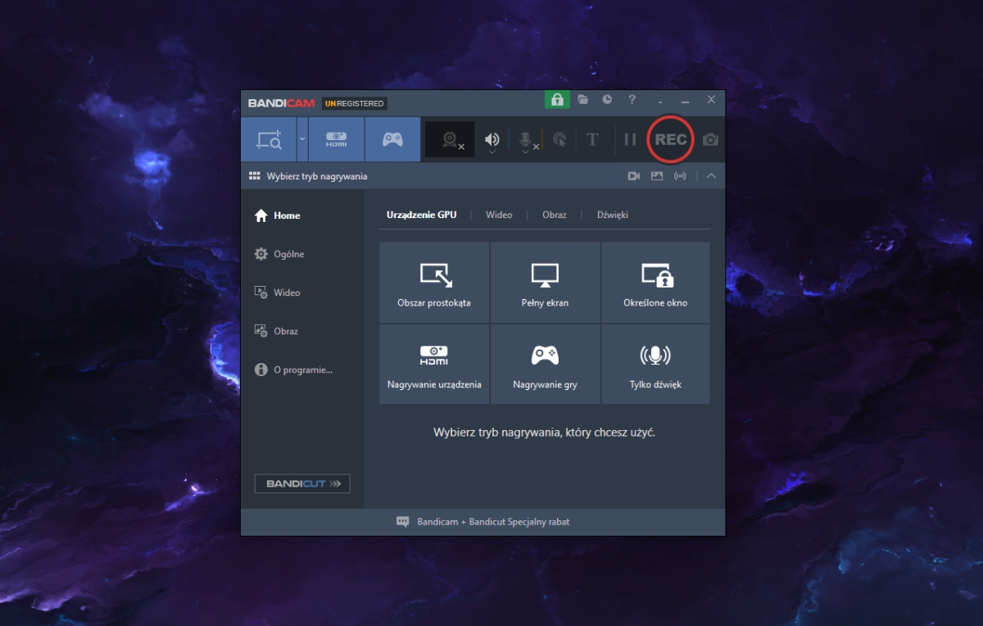Switch to the Dźwięki tab
This screenshot has width=983, height=626.
tap(613, 215)
